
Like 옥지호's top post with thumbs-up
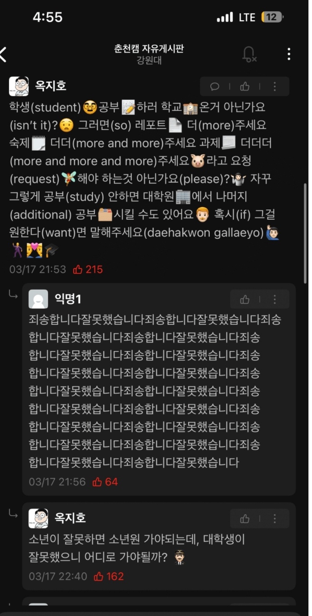pyautogui.click(x=244, y=87)
